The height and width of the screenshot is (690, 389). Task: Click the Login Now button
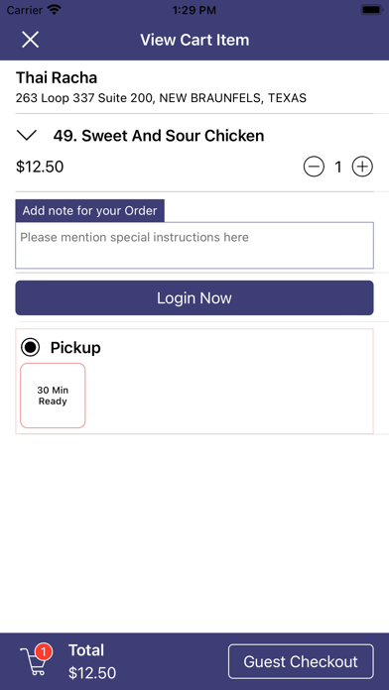(x=194, y=298)
